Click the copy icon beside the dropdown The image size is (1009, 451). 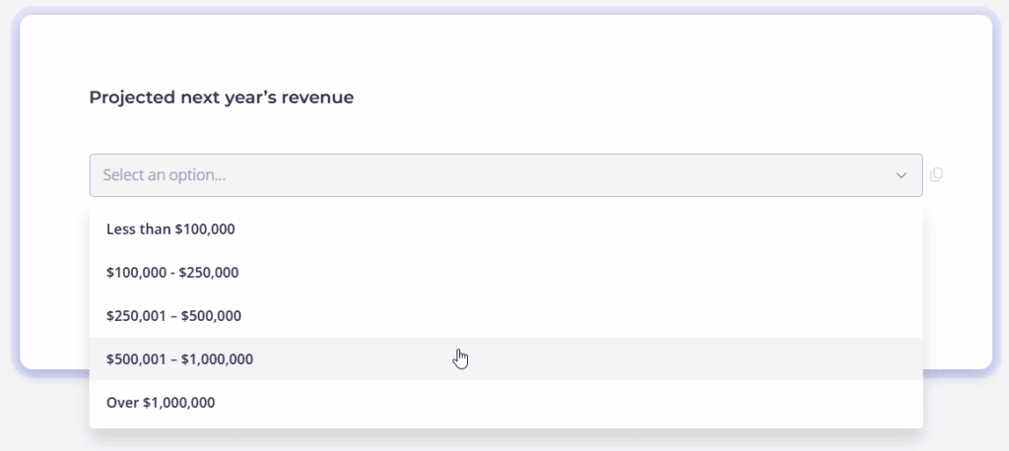pyautogui.click(x=936, y=175)
